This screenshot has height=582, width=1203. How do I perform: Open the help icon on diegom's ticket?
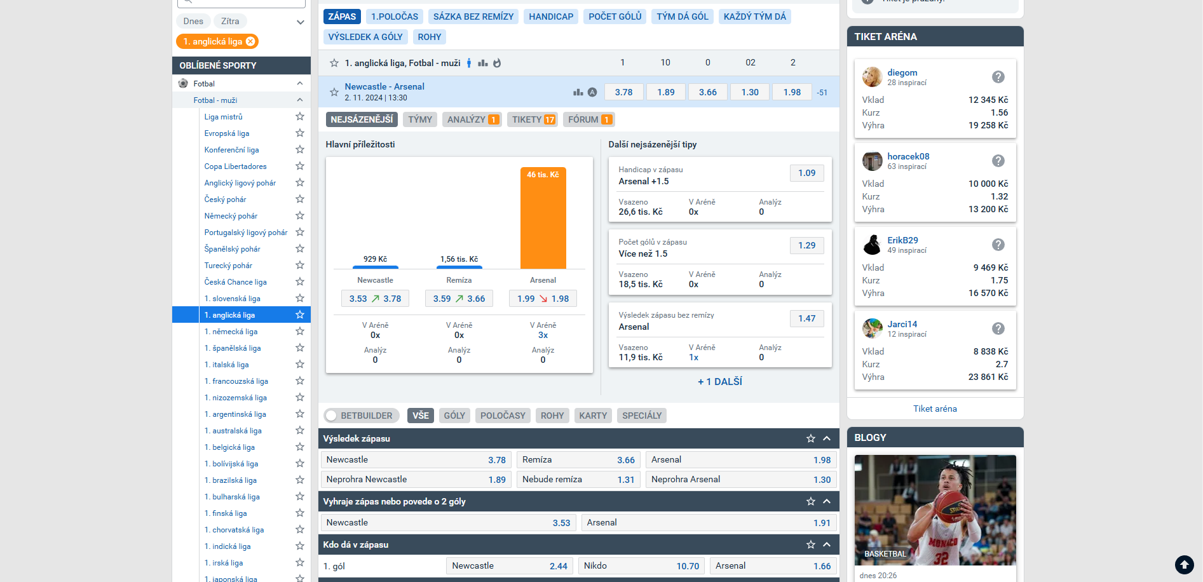click(x=998, y=77)
